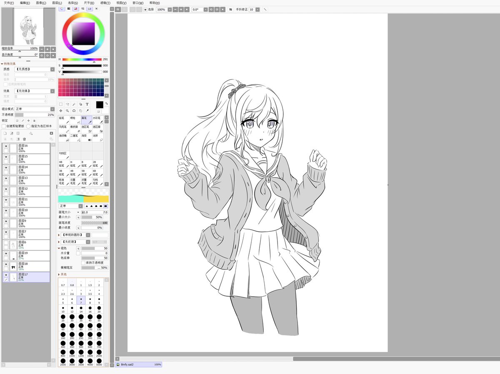Screen dimensions: 500x374
Task: Collapse the 混色 section triangle
Action: pos(59,248)
